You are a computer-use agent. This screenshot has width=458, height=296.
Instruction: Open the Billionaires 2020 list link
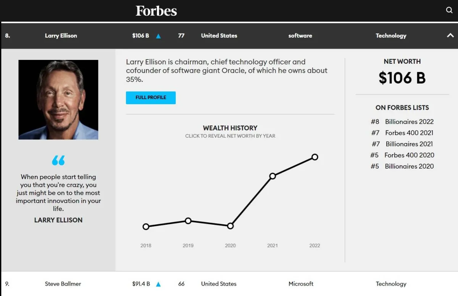[409, 166]
